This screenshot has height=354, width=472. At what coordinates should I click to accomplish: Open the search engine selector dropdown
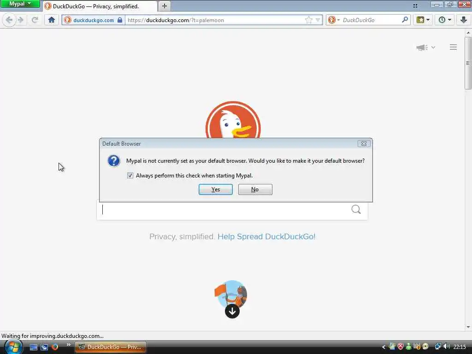tap(334, 20)
